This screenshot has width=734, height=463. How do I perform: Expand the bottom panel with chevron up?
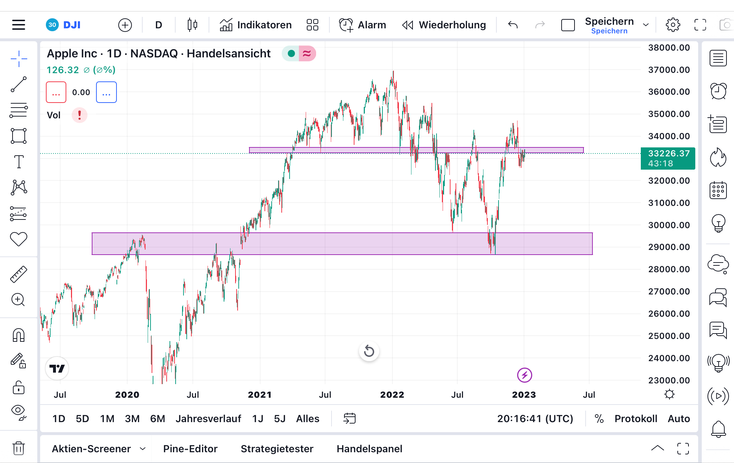tap(657, 448)
